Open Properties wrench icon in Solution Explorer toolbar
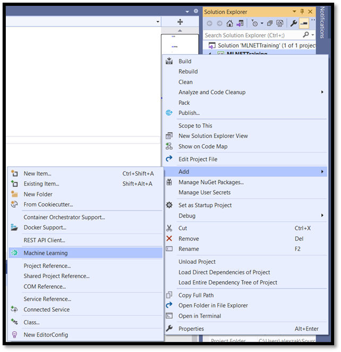 (294, 23)
